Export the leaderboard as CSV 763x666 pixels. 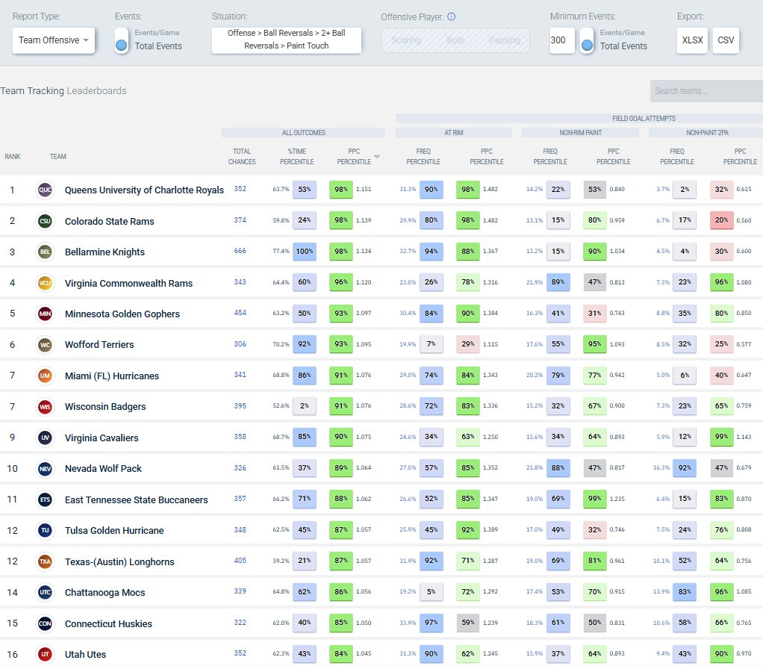pos(726,40)
